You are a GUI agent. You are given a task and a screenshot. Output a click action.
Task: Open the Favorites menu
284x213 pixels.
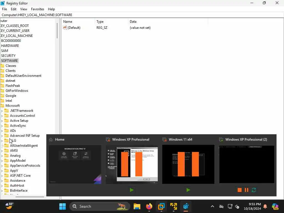[37, 9]
